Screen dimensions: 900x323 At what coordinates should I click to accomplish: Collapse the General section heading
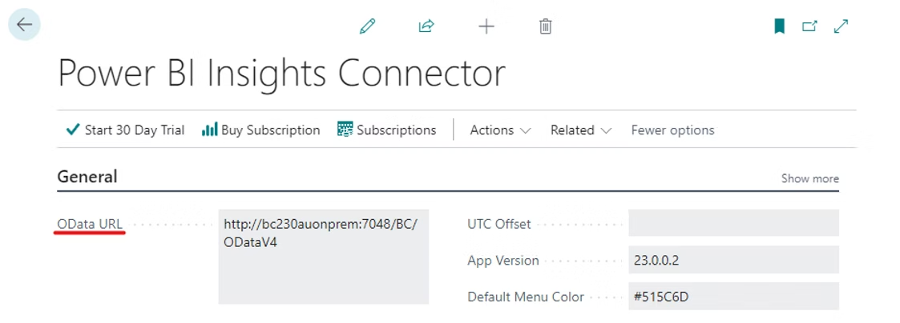pyautogui.click(x=87, y=177)
